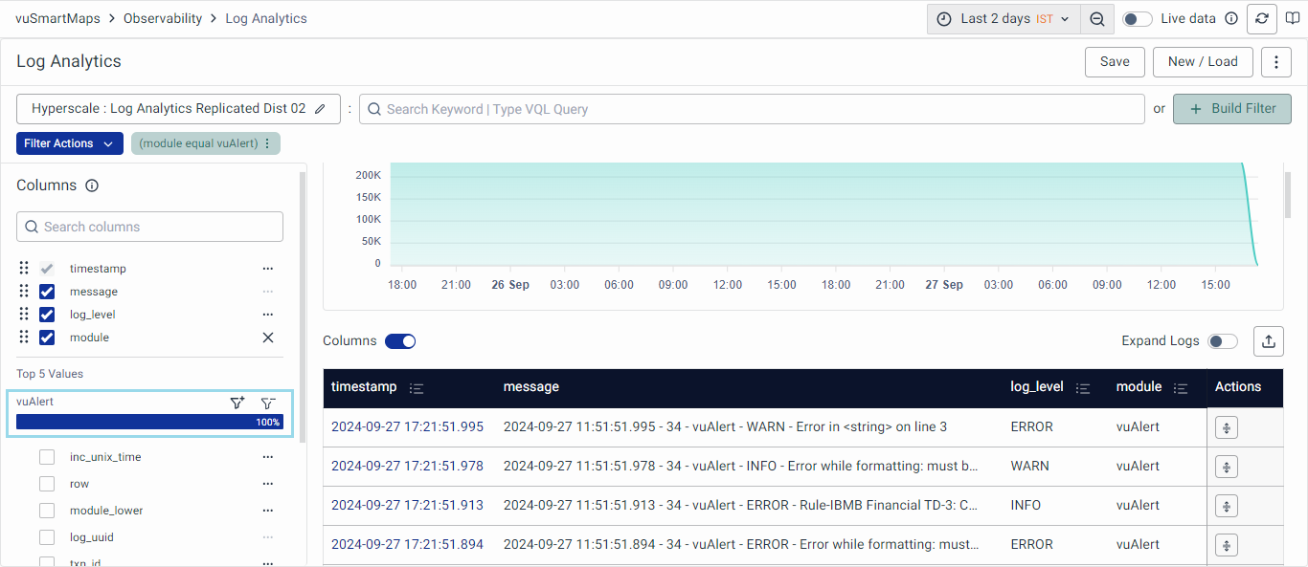The width and height of the screenshot is (1308, 567).
Task: Open the three-dot menu beside Save and New / Load
Action: (x=1275, y=62)
